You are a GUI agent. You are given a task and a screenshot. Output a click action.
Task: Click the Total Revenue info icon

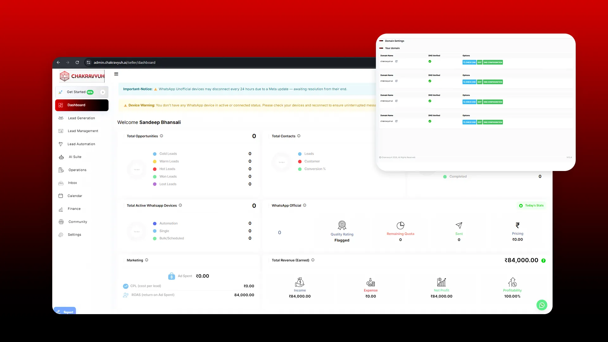[313, 260]
